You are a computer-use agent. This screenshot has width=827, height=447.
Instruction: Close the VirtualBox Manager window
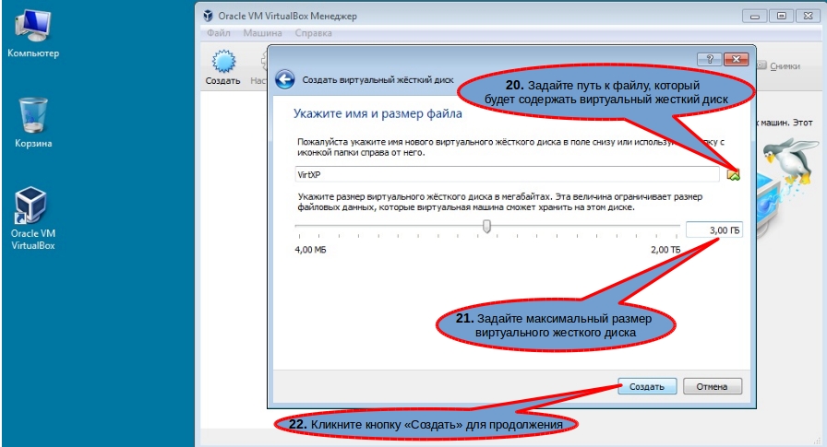[808, 17]
